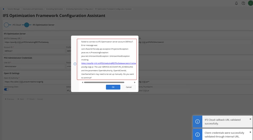The width and height of the screenshot is (253, 140).
Task: Click the Open ID Settings heading
Action: (12, 73)
